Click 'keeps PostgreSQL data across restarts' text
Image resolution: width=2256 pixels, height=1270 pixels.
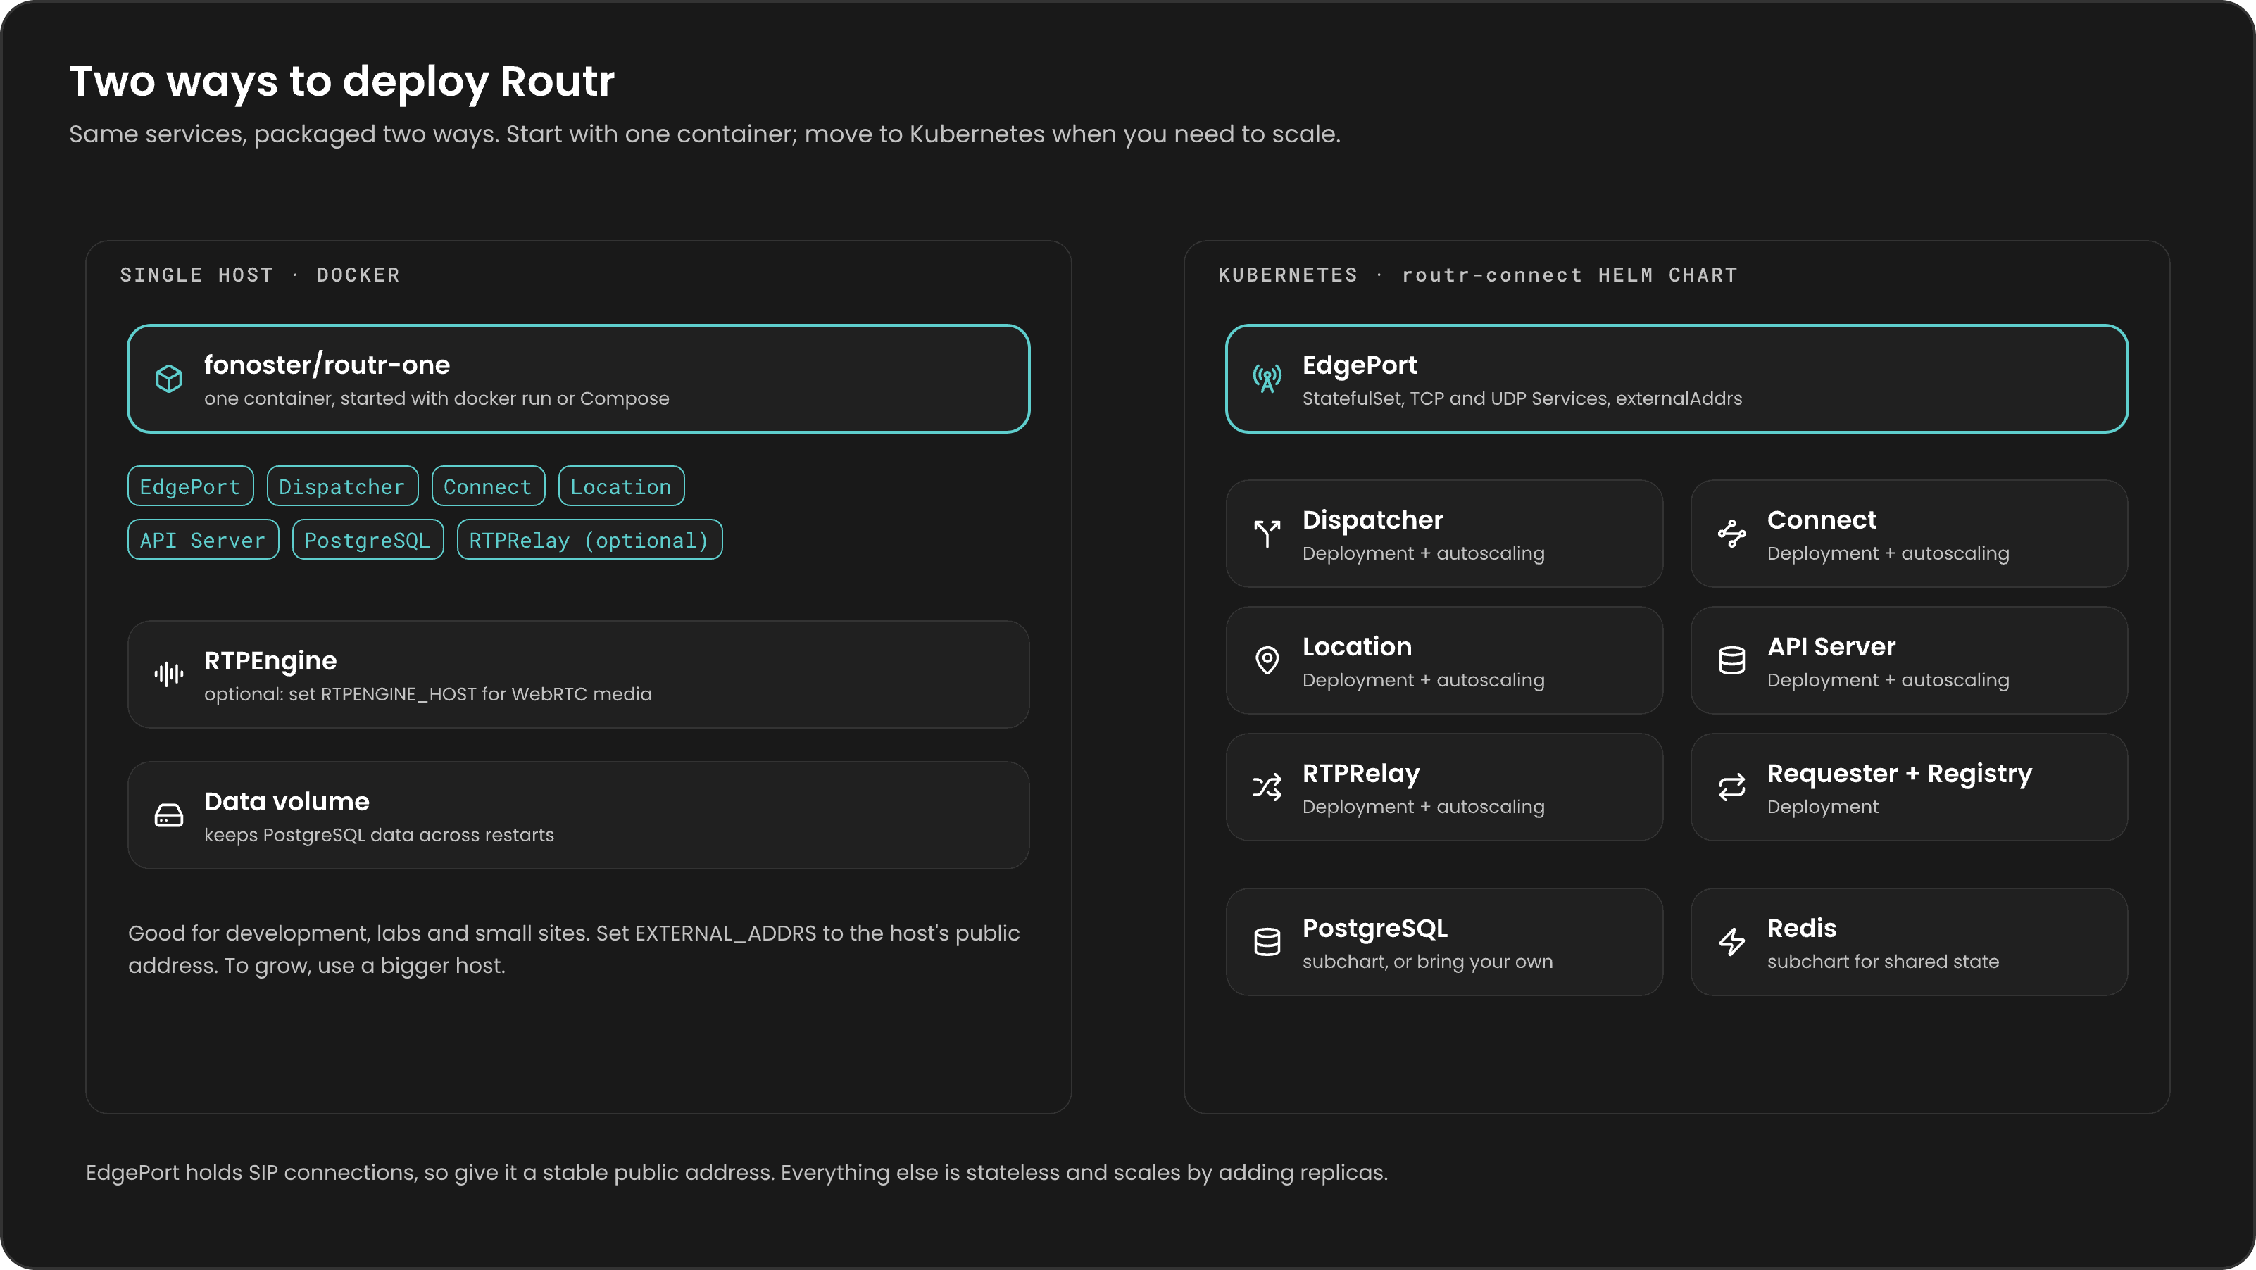coord(378,835)
